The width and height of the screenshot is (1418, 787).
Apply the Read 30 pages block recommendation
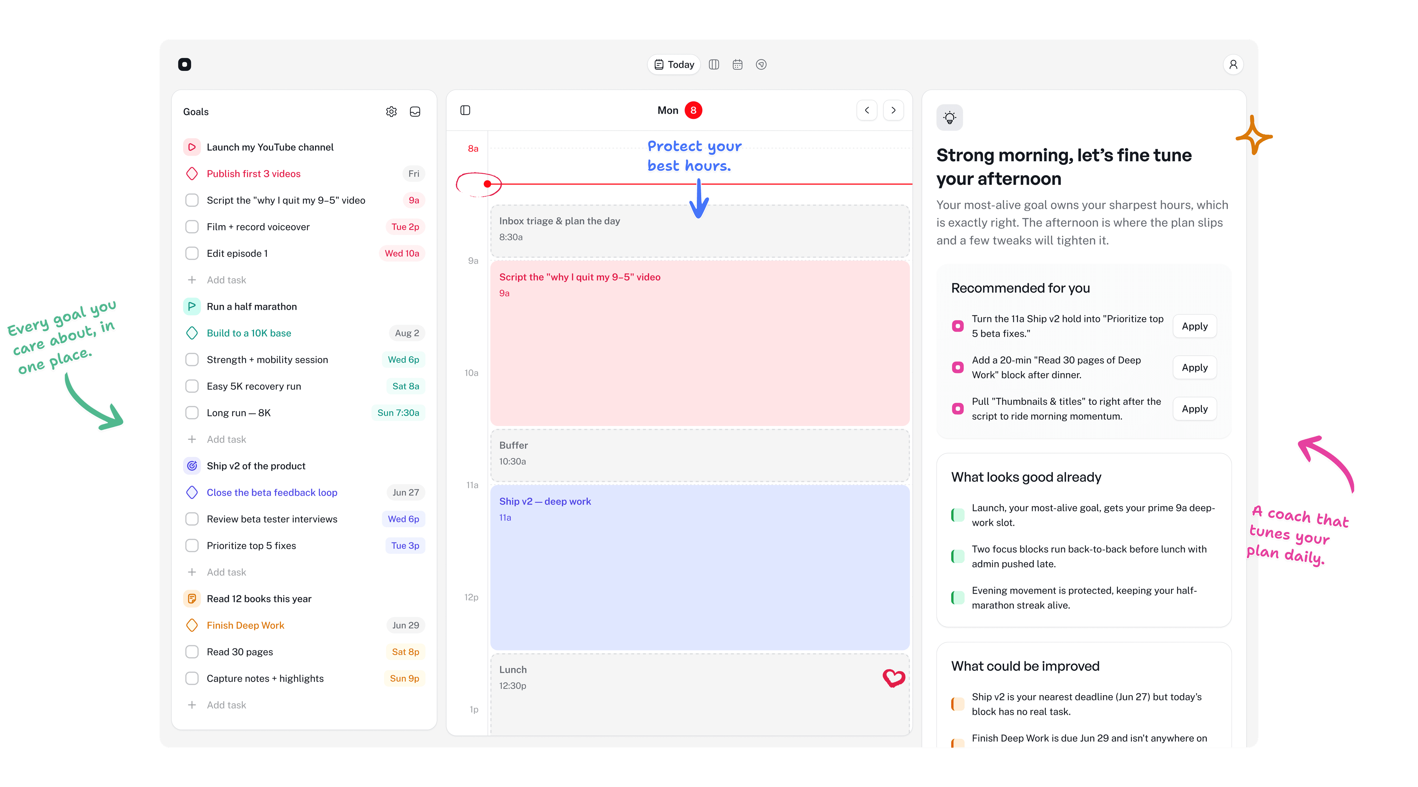tap(1195, 367)
